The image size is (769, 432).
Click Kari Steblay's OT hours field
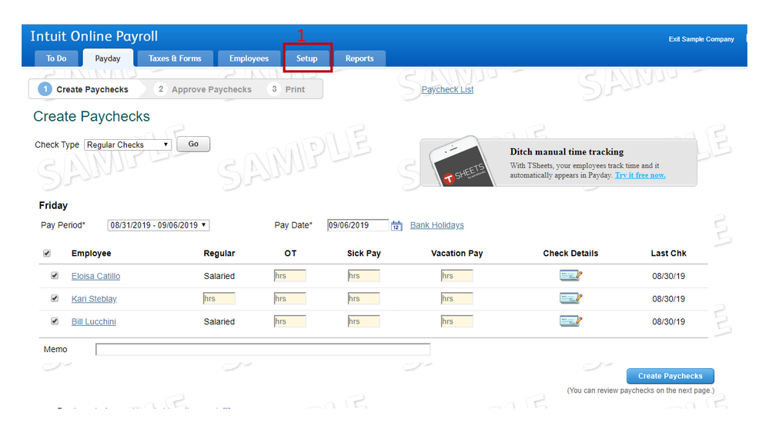(290, 298)
